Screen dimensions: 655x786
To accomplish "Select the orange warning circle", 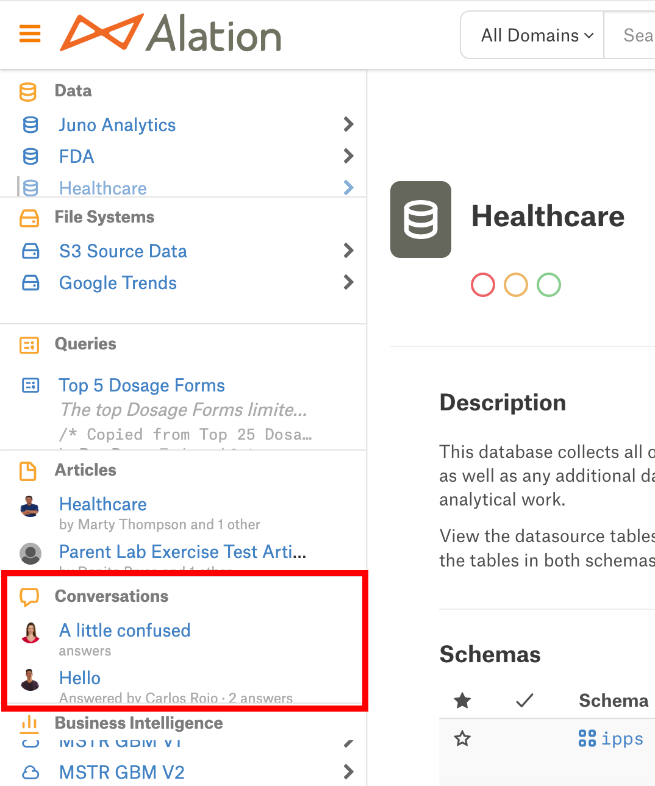I will 516,285.
